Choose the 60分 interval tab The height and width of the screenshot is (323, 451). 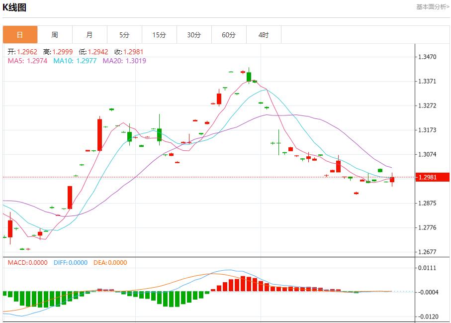tap(229, 35)
